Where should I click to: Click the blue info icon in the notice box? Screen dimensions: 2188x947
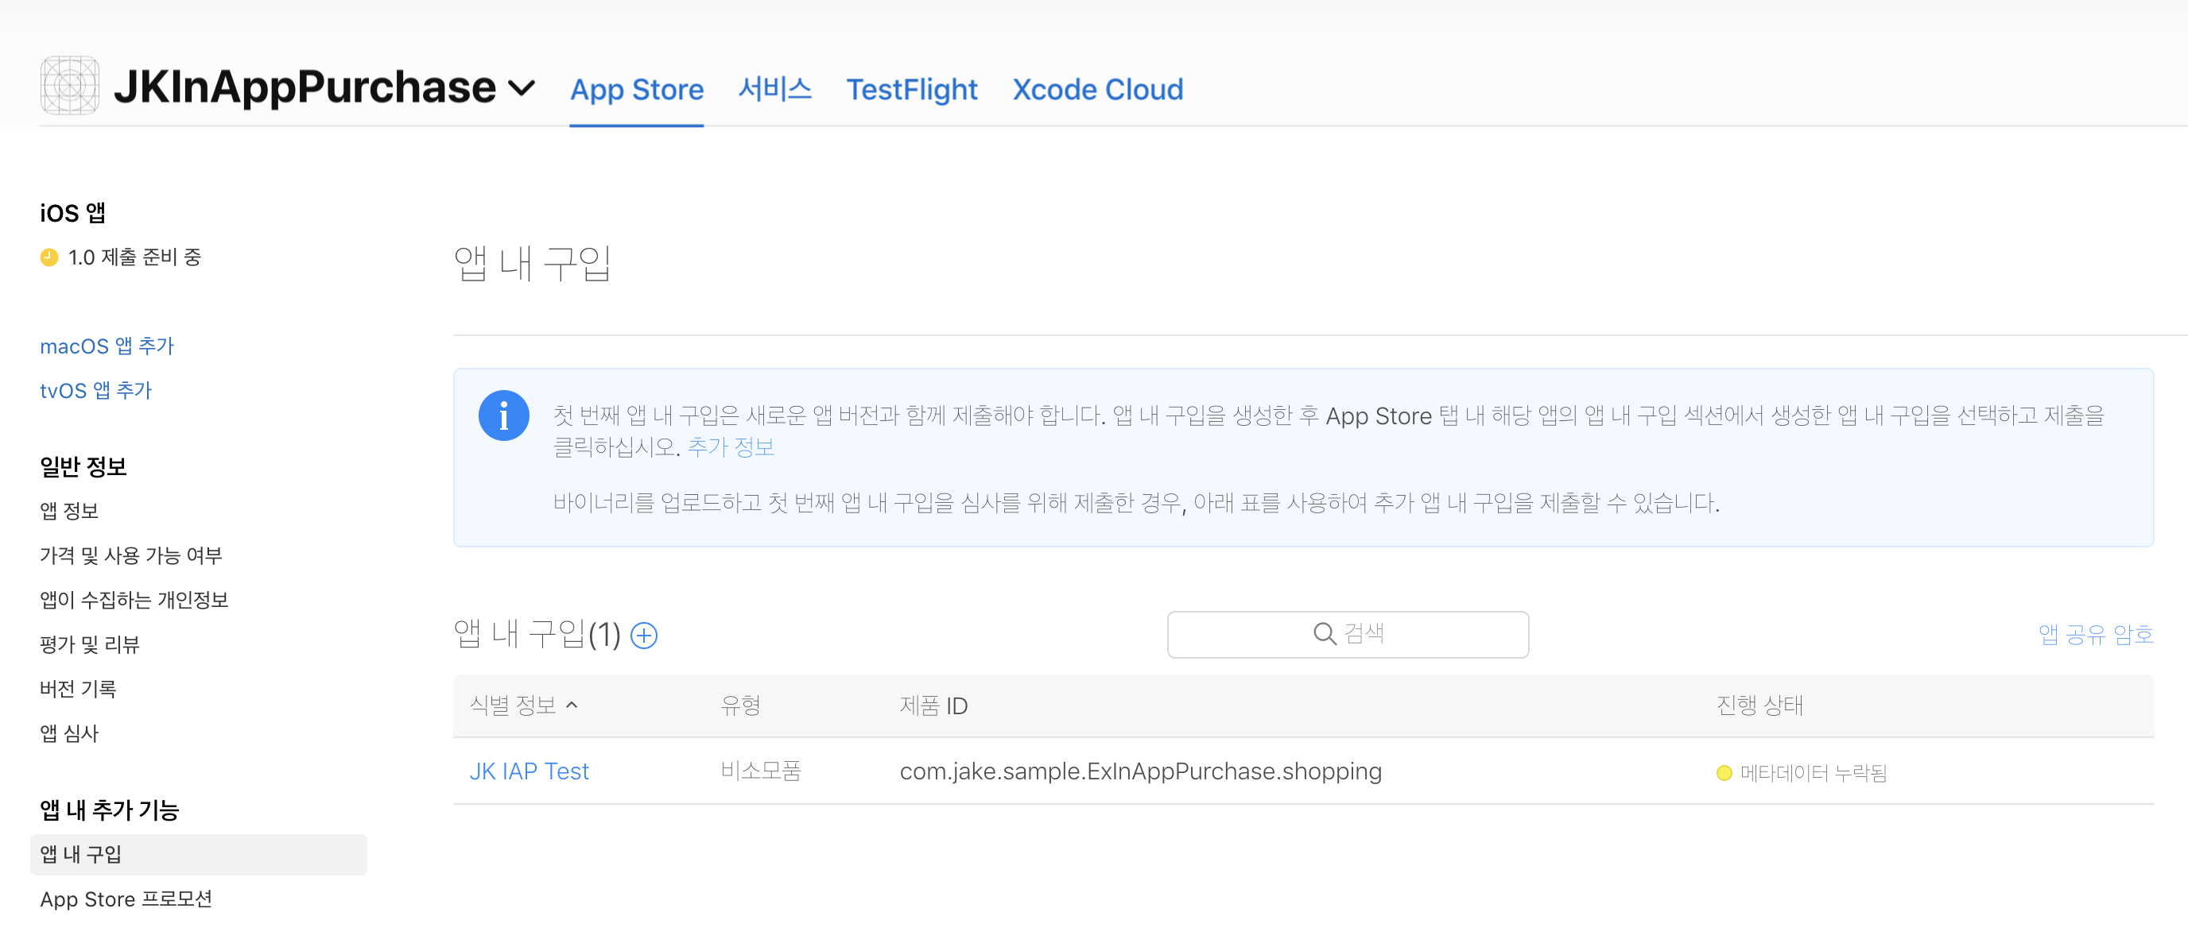point(504,416)
